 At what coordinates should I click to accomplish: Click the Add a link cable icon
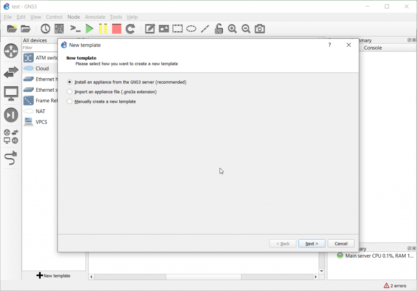[11, 158]
